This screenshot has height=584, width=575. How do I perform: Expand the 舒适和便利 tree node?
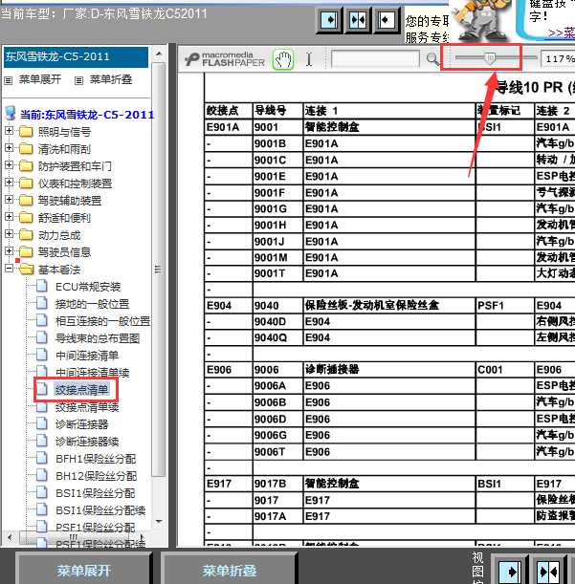click(x=10, y=216)
